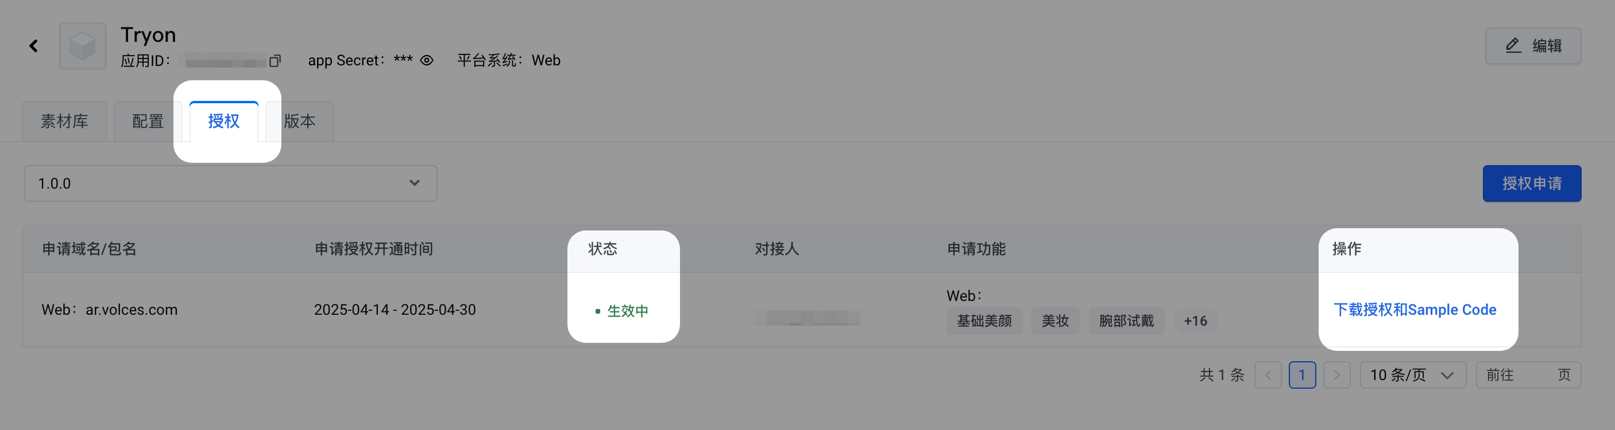Click the 编辑 edit button
This screenshot has height=430, width=1615.
pyautogui.click(x=1532, y=46)
